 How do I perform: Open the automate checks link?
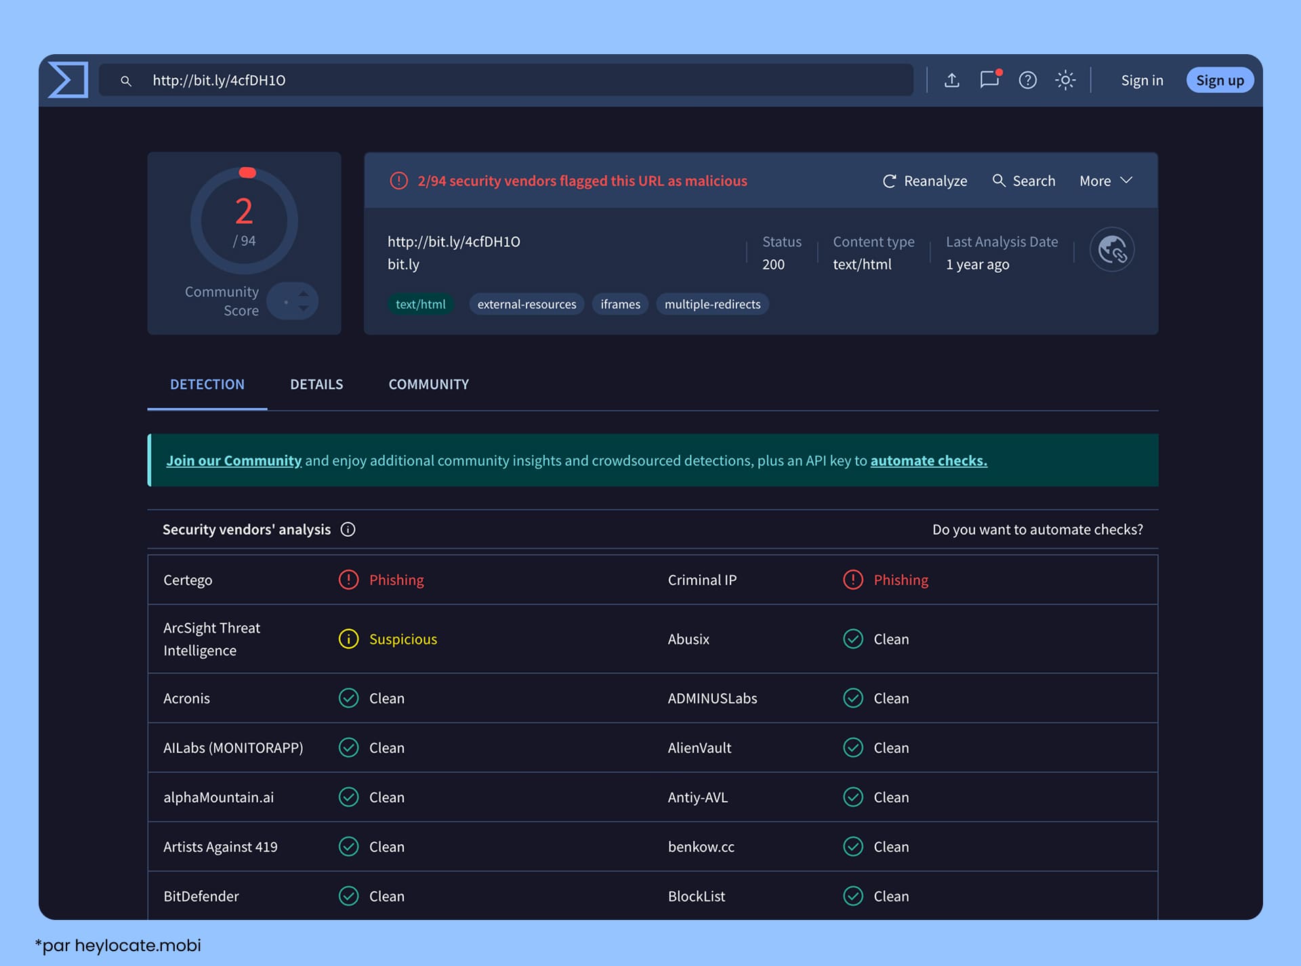tap(928, 460)
